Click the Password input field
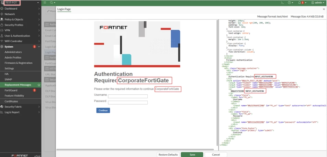The image size is (327, 157). [128, 103]
